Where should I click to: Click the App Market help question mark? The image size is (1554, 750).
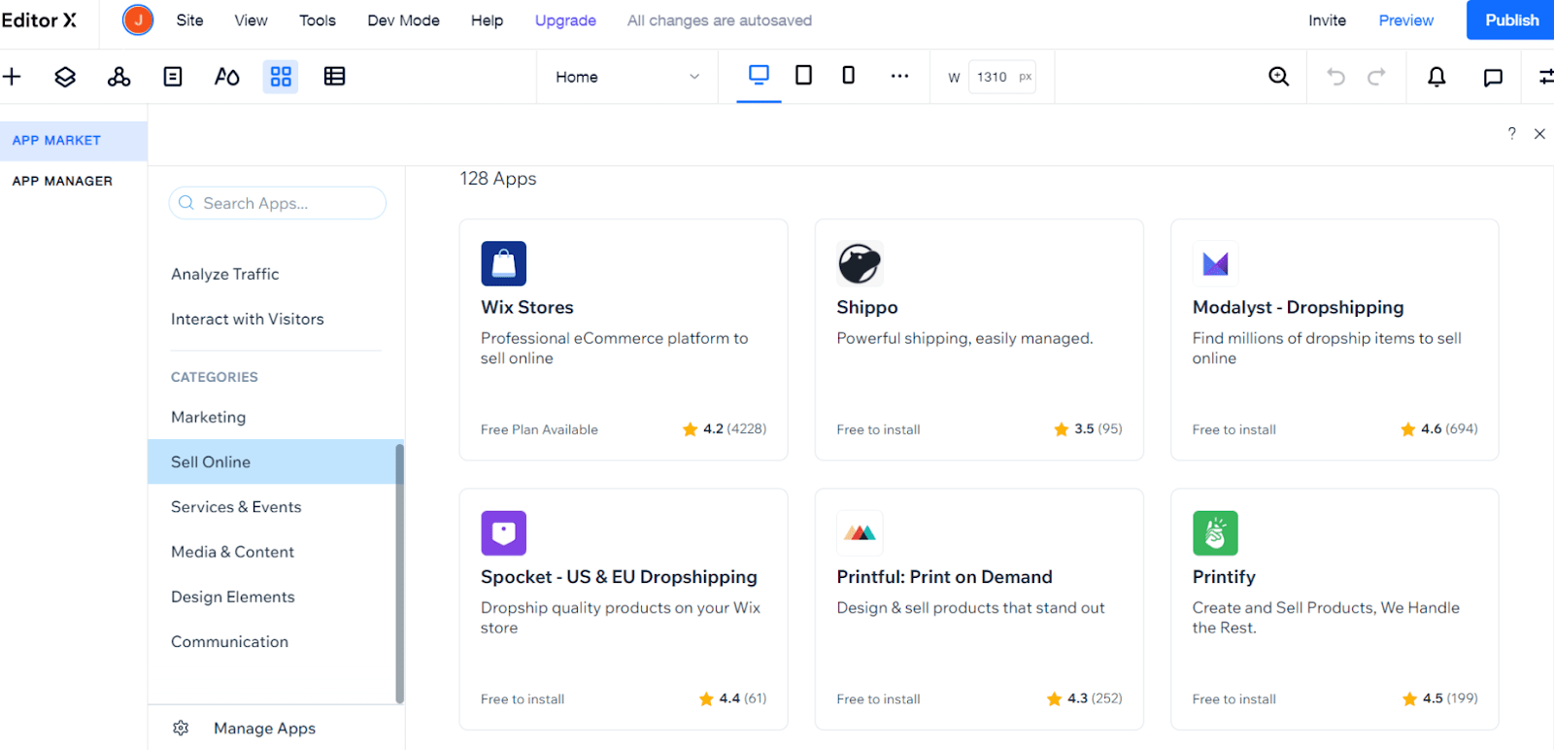point(1511,133)
